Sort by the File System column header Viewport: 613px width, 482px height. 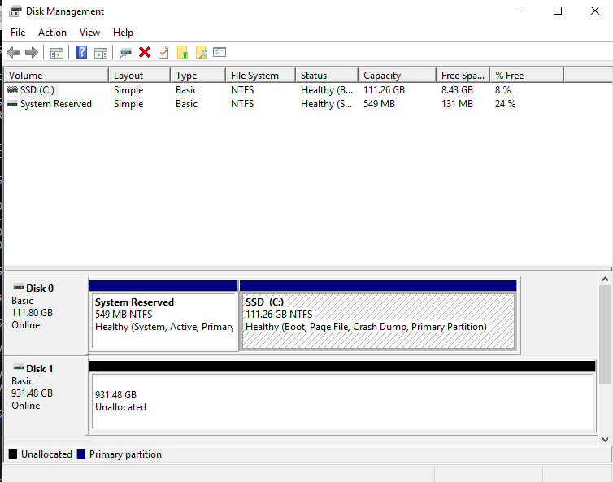coord(260,75)
